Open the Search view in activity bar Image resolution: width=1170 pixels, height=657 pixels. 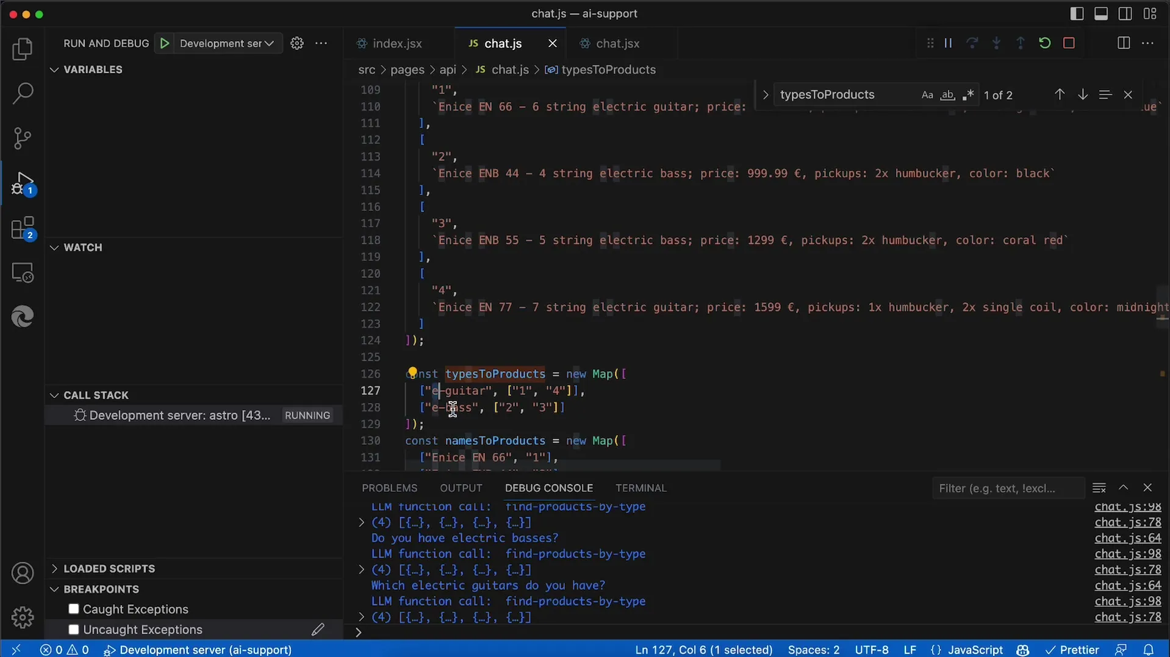coord(23,93)
